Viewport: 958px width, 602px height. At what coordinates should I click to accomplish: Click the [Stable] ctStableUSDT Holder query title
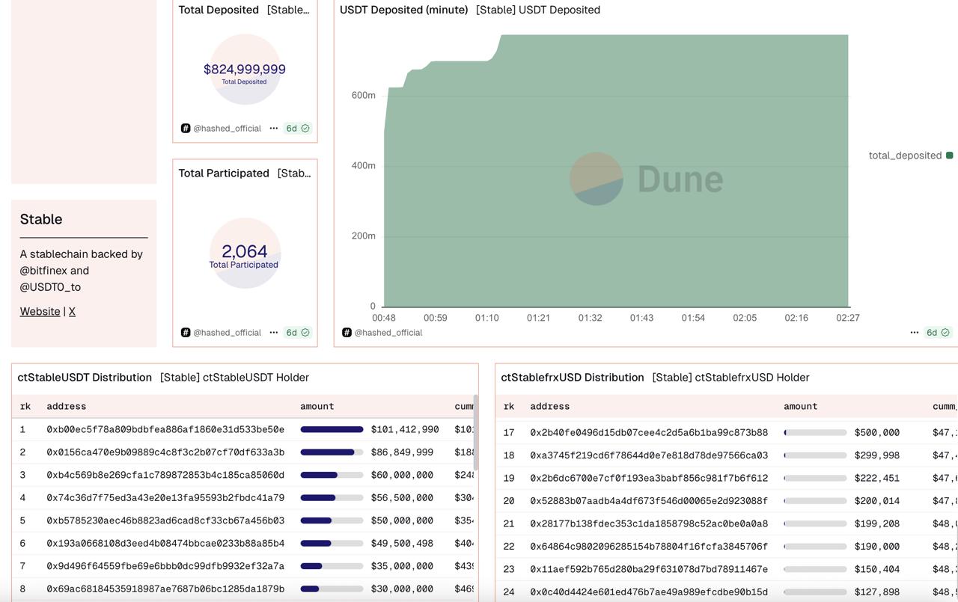[234, 378]
